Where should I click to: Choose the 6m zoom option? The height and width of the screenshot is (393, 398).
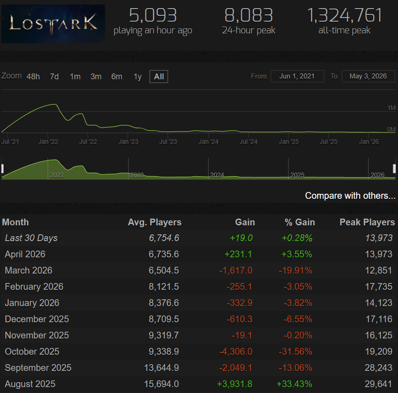[x=117, y=77]
